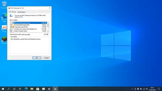Click the Disk Cleanup taskbar button
Screen dimensions: 162x91
point(55,89)
